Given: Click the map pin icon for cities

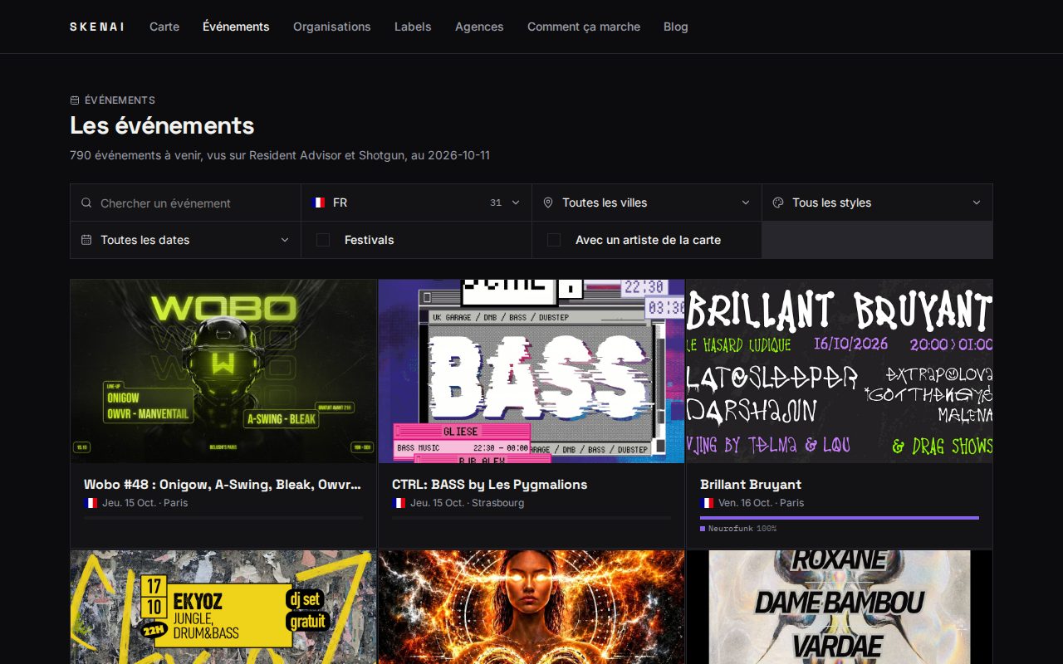Looking at the screenshot, I should pyautogui.click(x=548, y=203).
